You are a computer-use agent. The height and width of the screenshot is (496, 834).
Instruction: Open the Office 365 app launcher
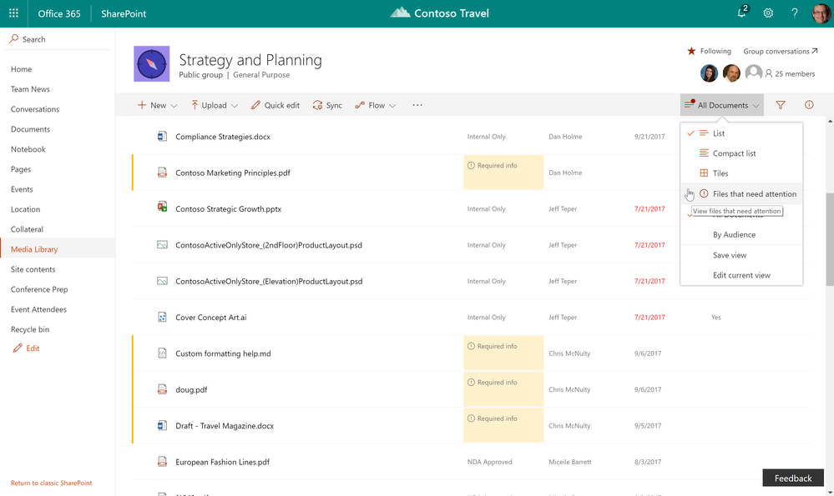[13, 13]
